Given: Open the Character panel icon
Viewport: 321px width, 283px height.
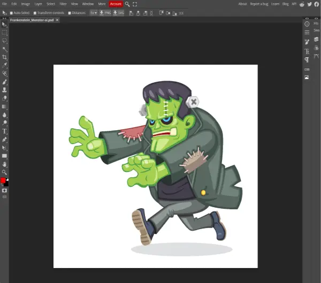Looking at the screenshot, I should [307, 51].
